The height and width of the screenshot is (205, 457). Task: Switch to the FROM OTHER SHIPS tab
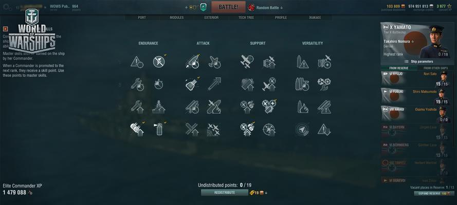[435, 68]
